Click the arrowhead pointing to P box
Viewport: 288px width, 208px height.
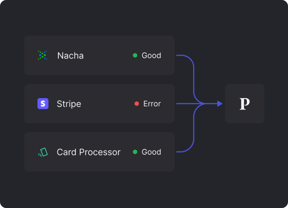pyautogui.click(x=220, y=104)
